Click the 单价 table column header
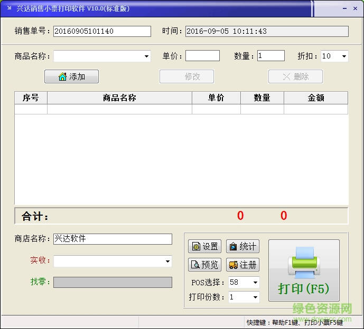The width and height of the screenshot is (364, 329). pos(216,98)
